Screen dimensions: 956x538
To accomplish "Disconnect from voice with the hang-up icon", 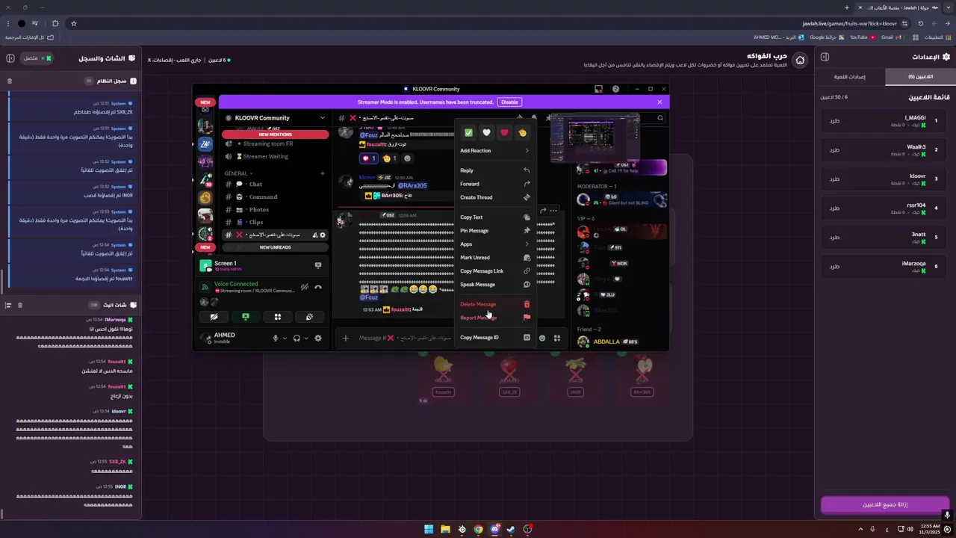I will (318, 287).
